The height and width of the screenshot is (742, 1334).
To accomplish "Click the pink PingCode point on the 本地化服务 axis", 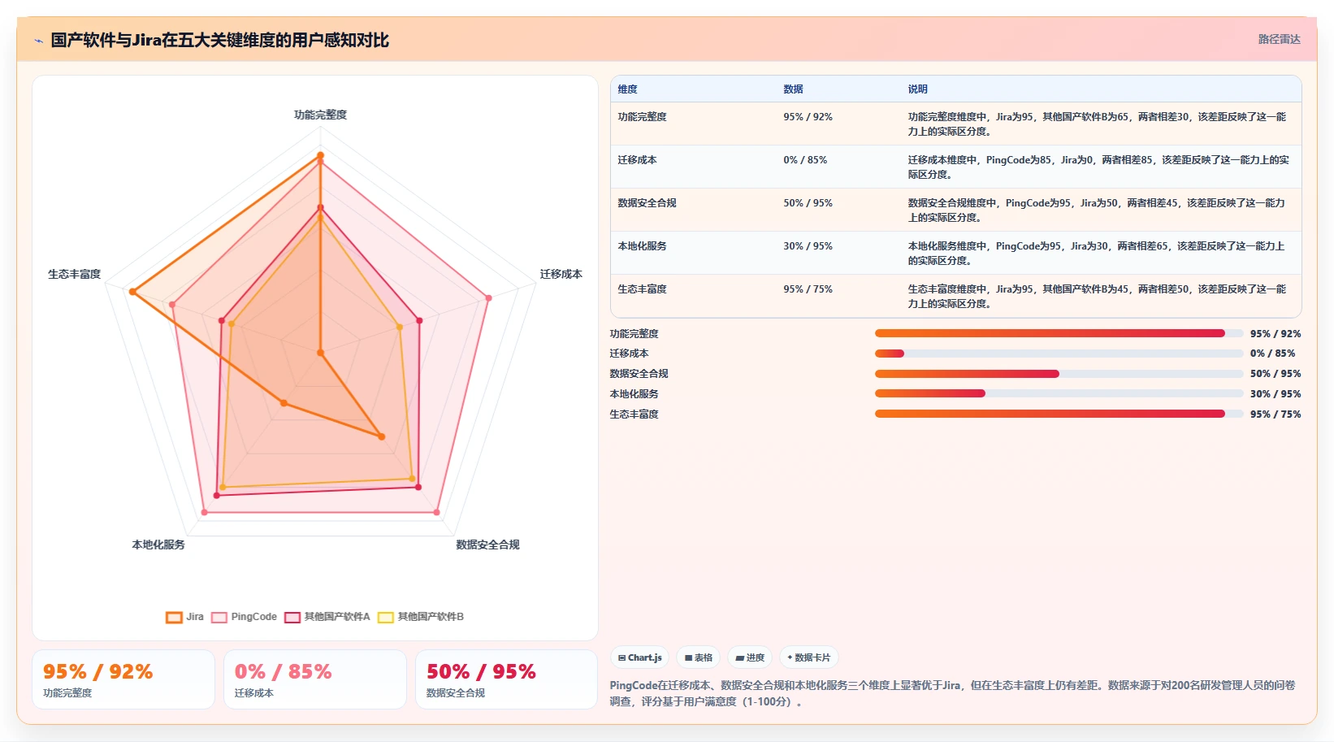I will point(204,513).
